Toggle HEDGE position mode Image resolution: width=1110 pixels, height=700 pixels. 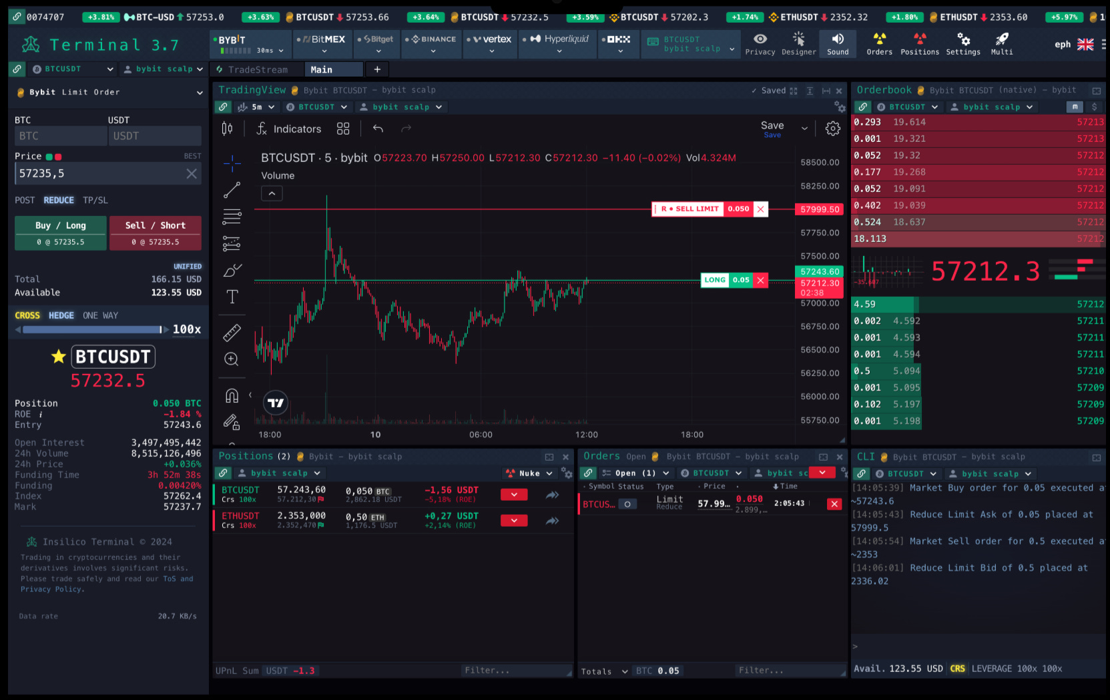pyautogui.click(x=61, y=315)
